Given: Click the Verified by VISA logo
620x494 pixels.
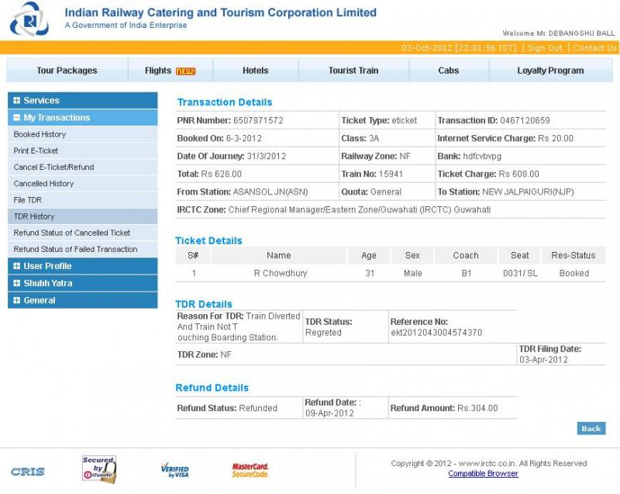Looking at the screenshot, I should click(174, 470).
